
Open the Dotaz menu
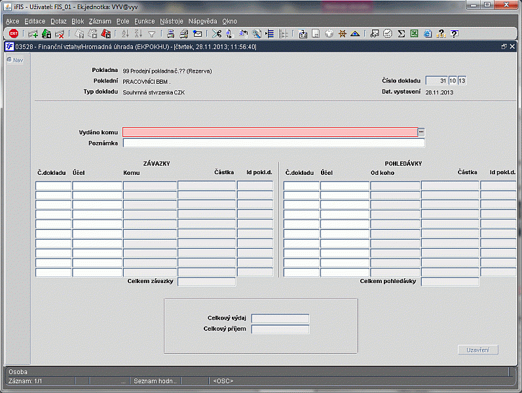pyautogui.click(x=58, y=22)
